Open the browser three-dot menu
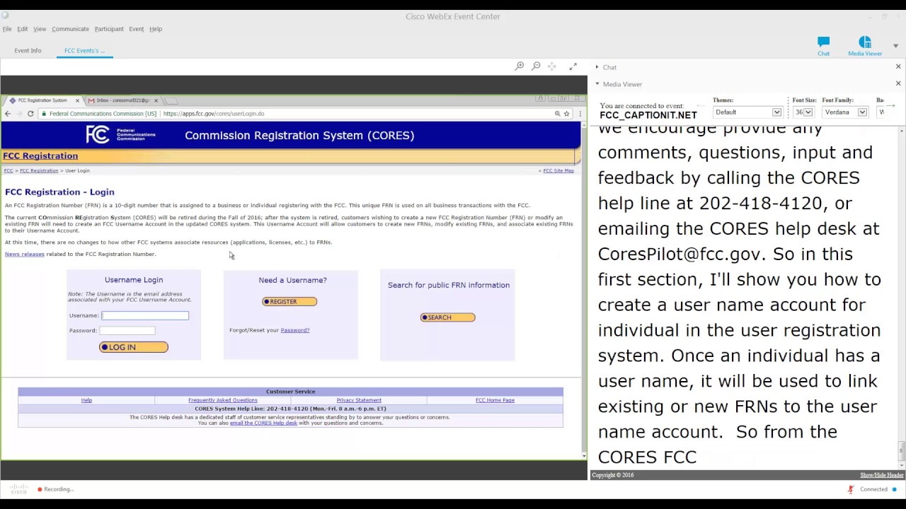This screenshot has height=509, width=906. (580, 113)
